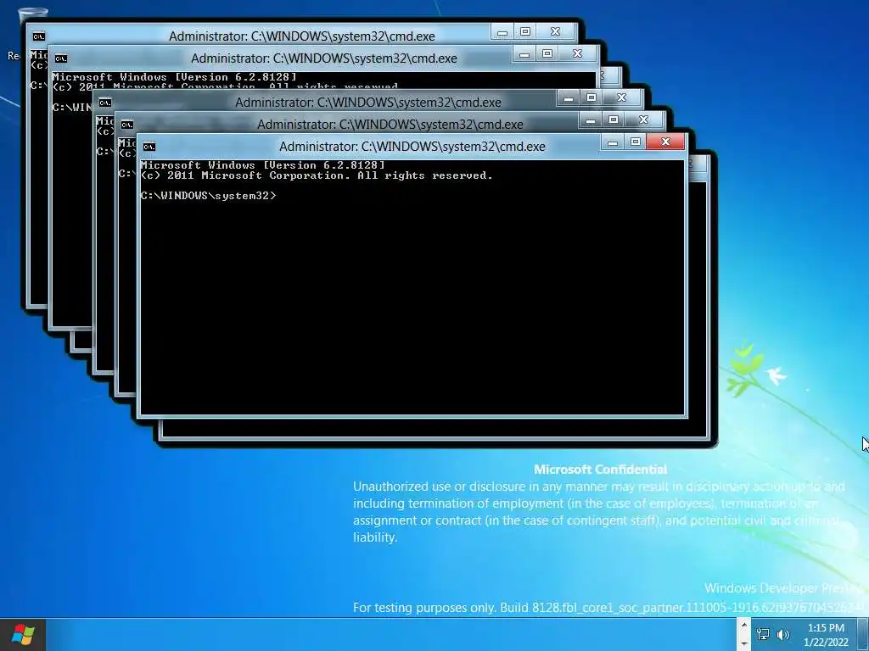Click the title text of the topmost-titled cmd window
869x651 pixels.
(301, 36)
